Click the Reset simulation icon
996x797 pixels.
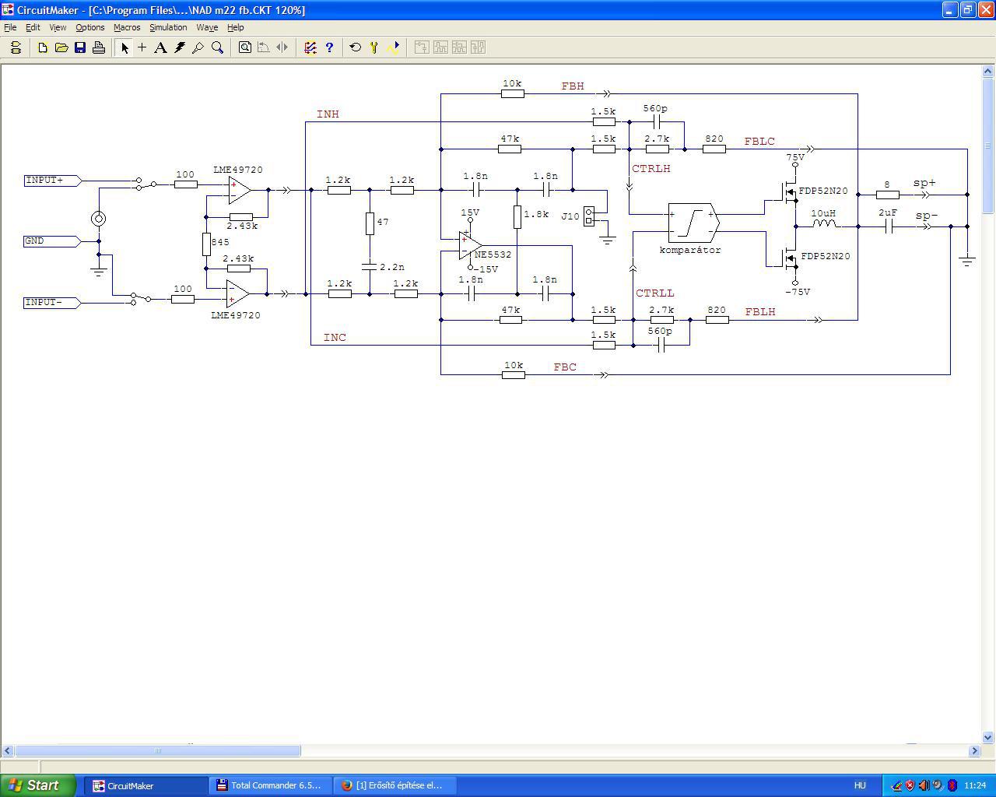pyautogui.click(x=355, y=47)
